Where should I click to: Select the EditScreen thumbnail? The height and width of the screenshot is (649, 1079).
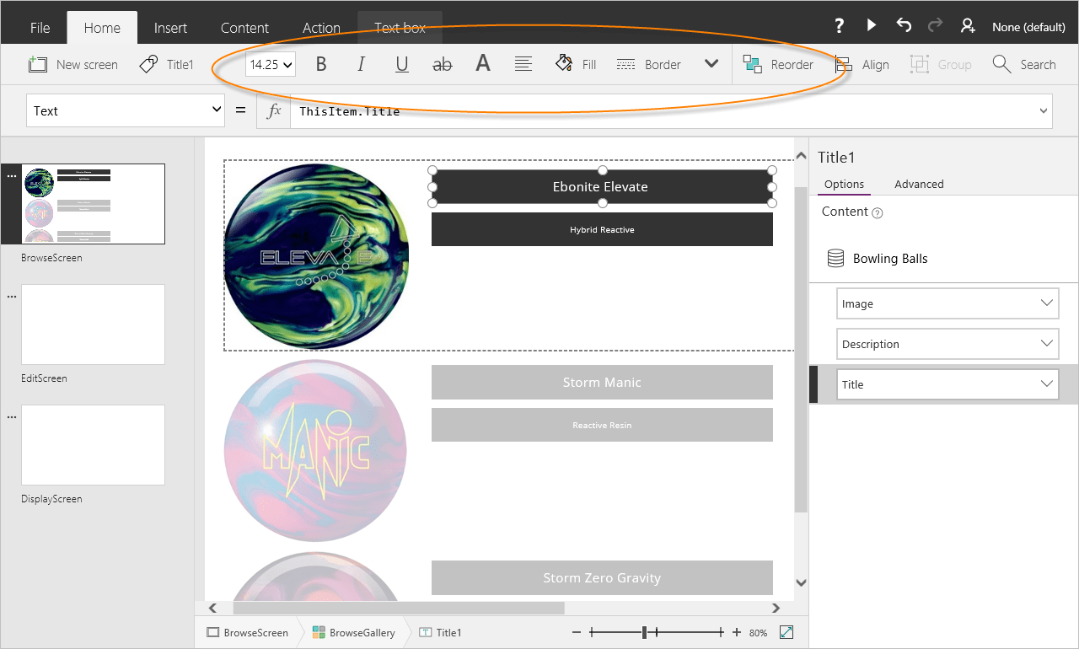93,324
